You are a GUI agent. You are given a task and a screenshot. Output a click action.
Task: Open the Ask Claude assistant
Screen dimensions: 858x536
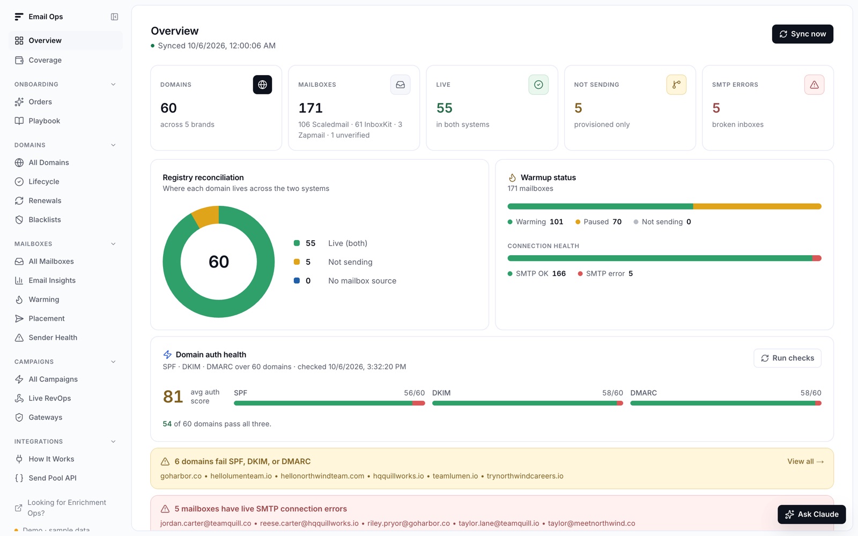point(811,515)
